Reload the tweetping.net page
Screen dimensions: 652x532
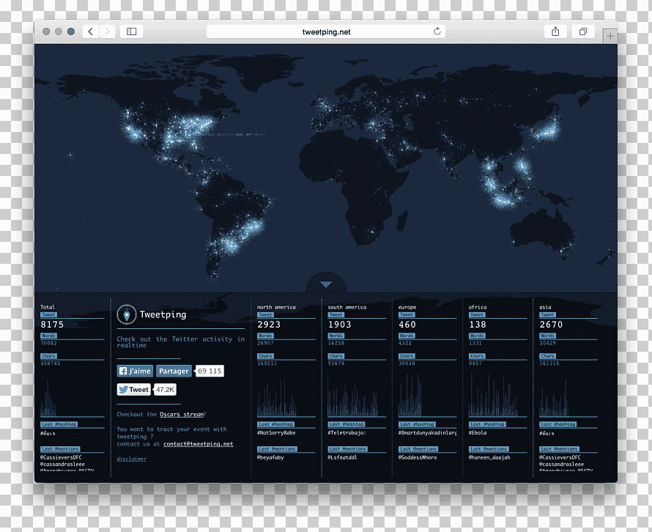click(x=437, y=32)
